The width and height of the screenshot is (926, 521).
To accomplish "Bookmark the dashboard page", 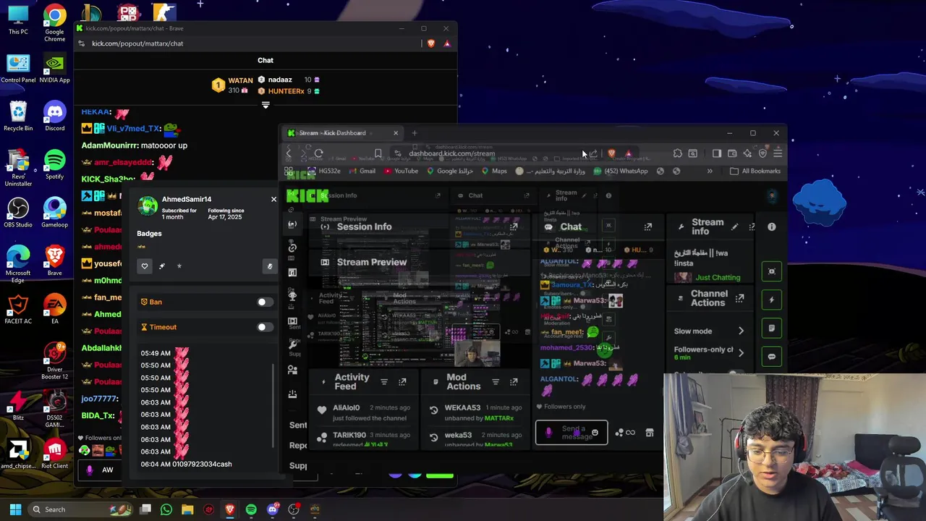I will (378, 153).
